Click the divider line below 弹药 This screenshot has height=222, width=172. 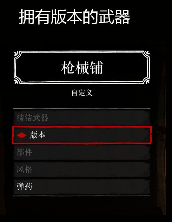pyautogui.click(x=82, y=196)
